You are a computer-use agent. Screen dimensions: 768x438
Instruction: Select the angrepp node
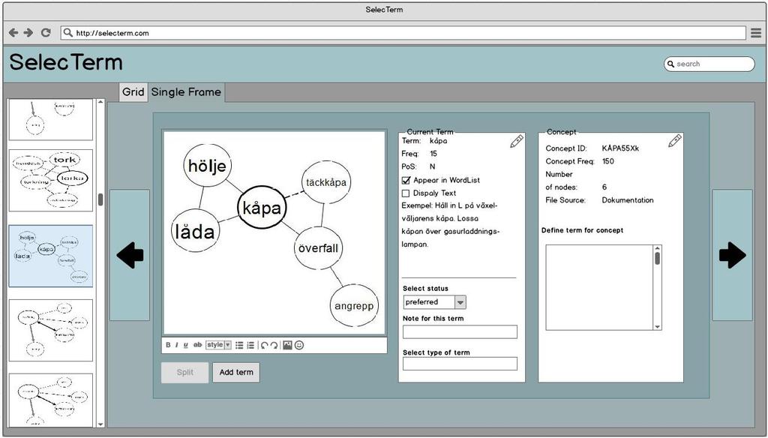[354, 306]
